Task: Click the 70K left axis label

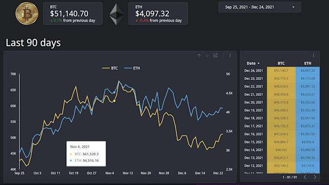Action: pyautogui.click(x=13, y=74)
